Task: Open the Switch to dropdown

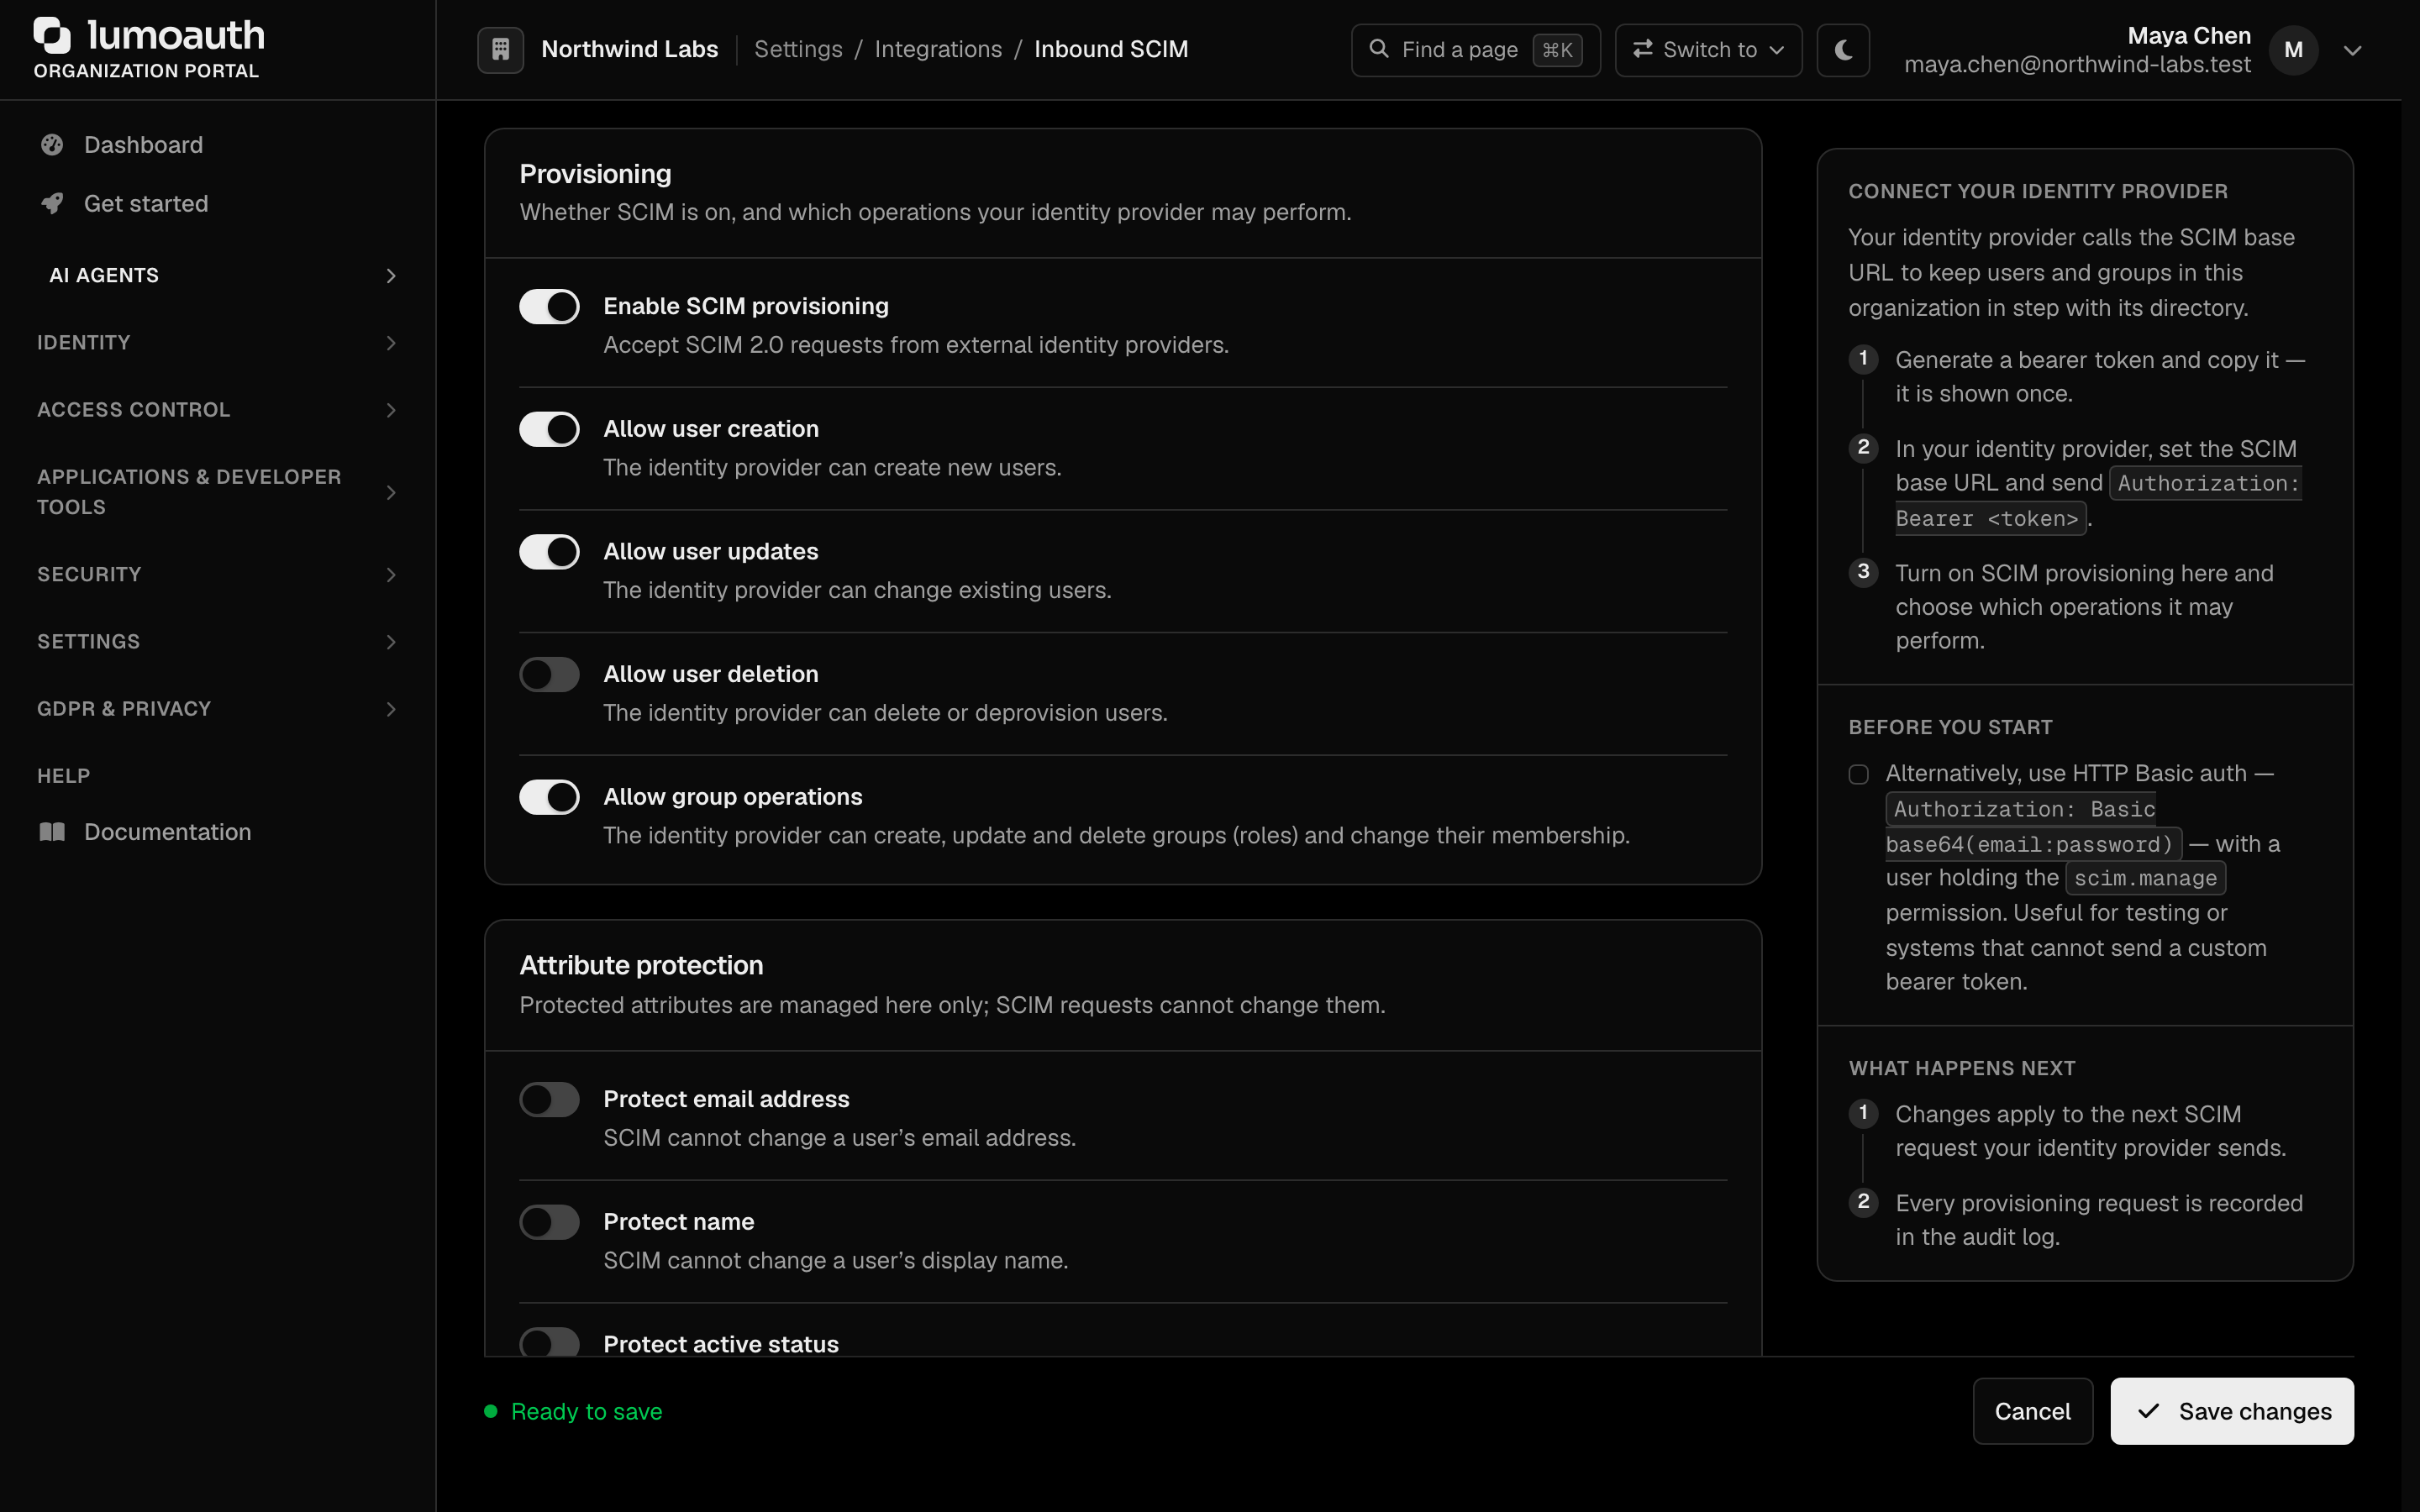Action: click(1708, 50)
